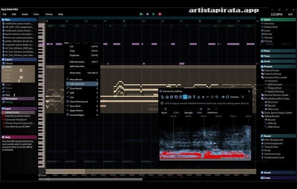Open the Audio menu
Screen dimensions: 297x189
coord(25,14)
